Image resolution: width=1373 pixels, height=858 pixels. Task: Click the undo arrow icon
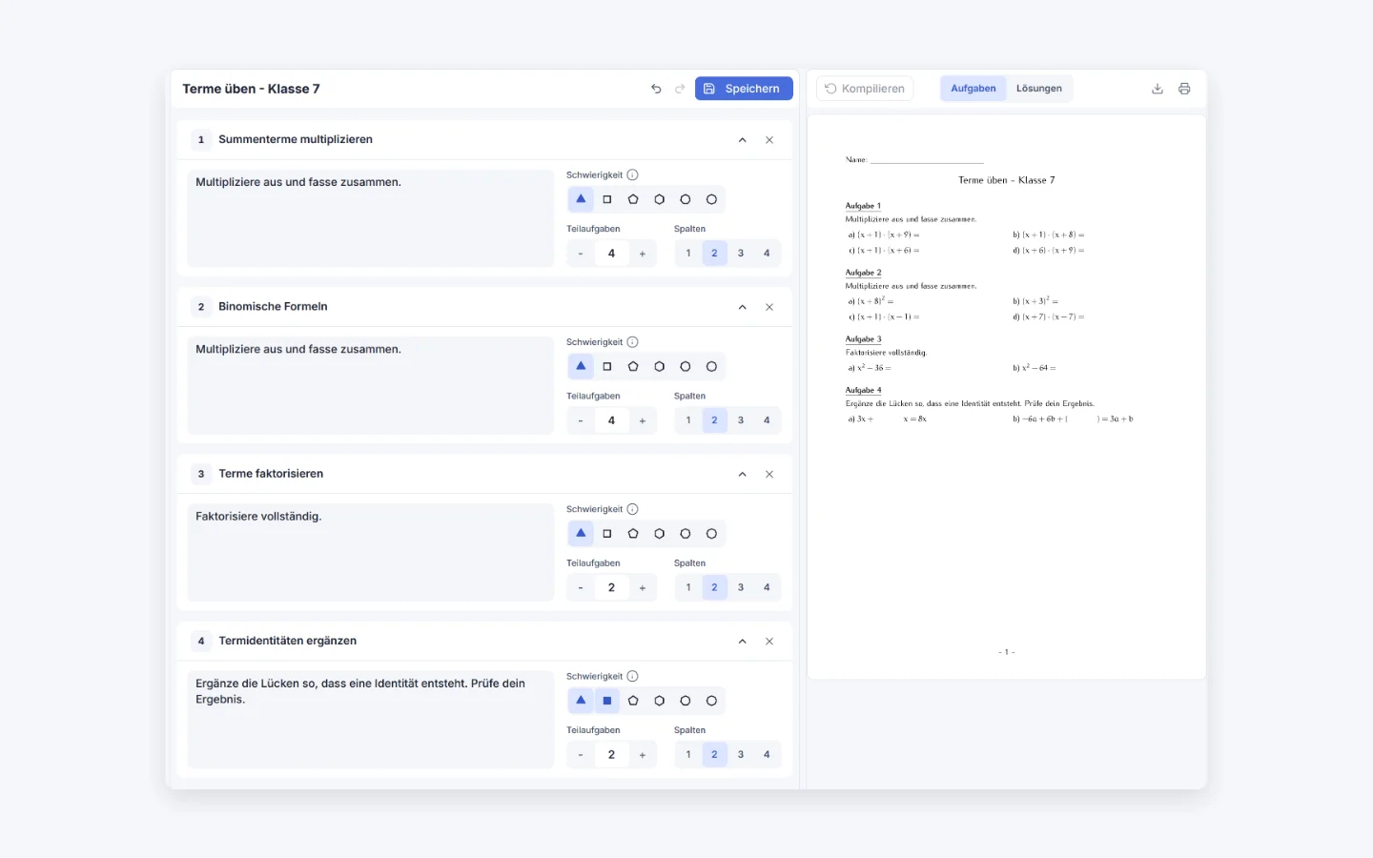[656, 89]
